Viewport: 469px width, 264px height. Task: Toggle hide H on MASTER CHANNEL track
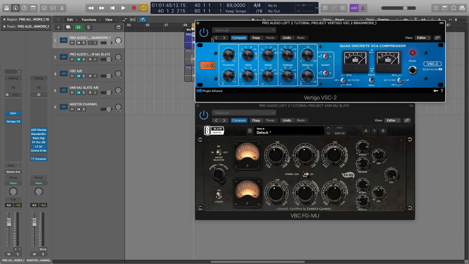pyautogui.click(x=72, y=109)
